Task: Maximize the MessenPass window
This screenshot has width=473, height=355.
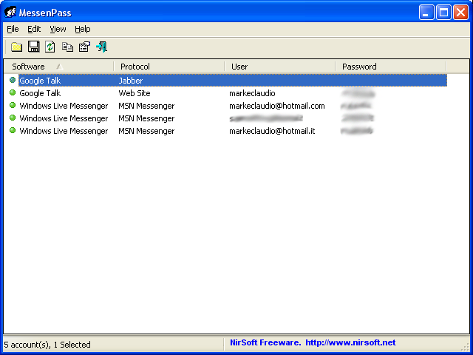Action: point(443,13)
